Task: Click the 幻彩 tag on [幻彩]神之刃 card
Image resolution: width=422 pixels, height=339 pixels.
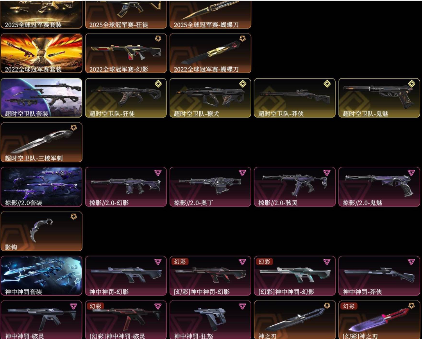Action: pyautogui.click(x=349, y=306)
